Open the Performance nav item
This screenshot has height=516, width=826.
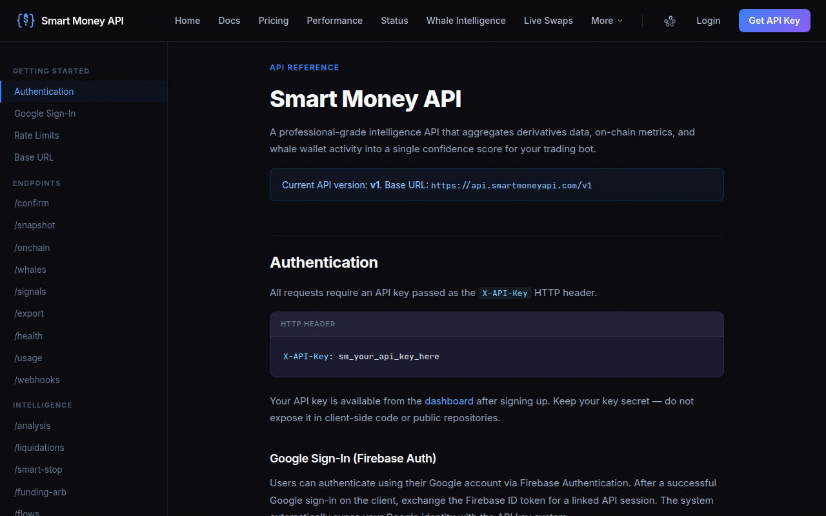click(334, 21)
